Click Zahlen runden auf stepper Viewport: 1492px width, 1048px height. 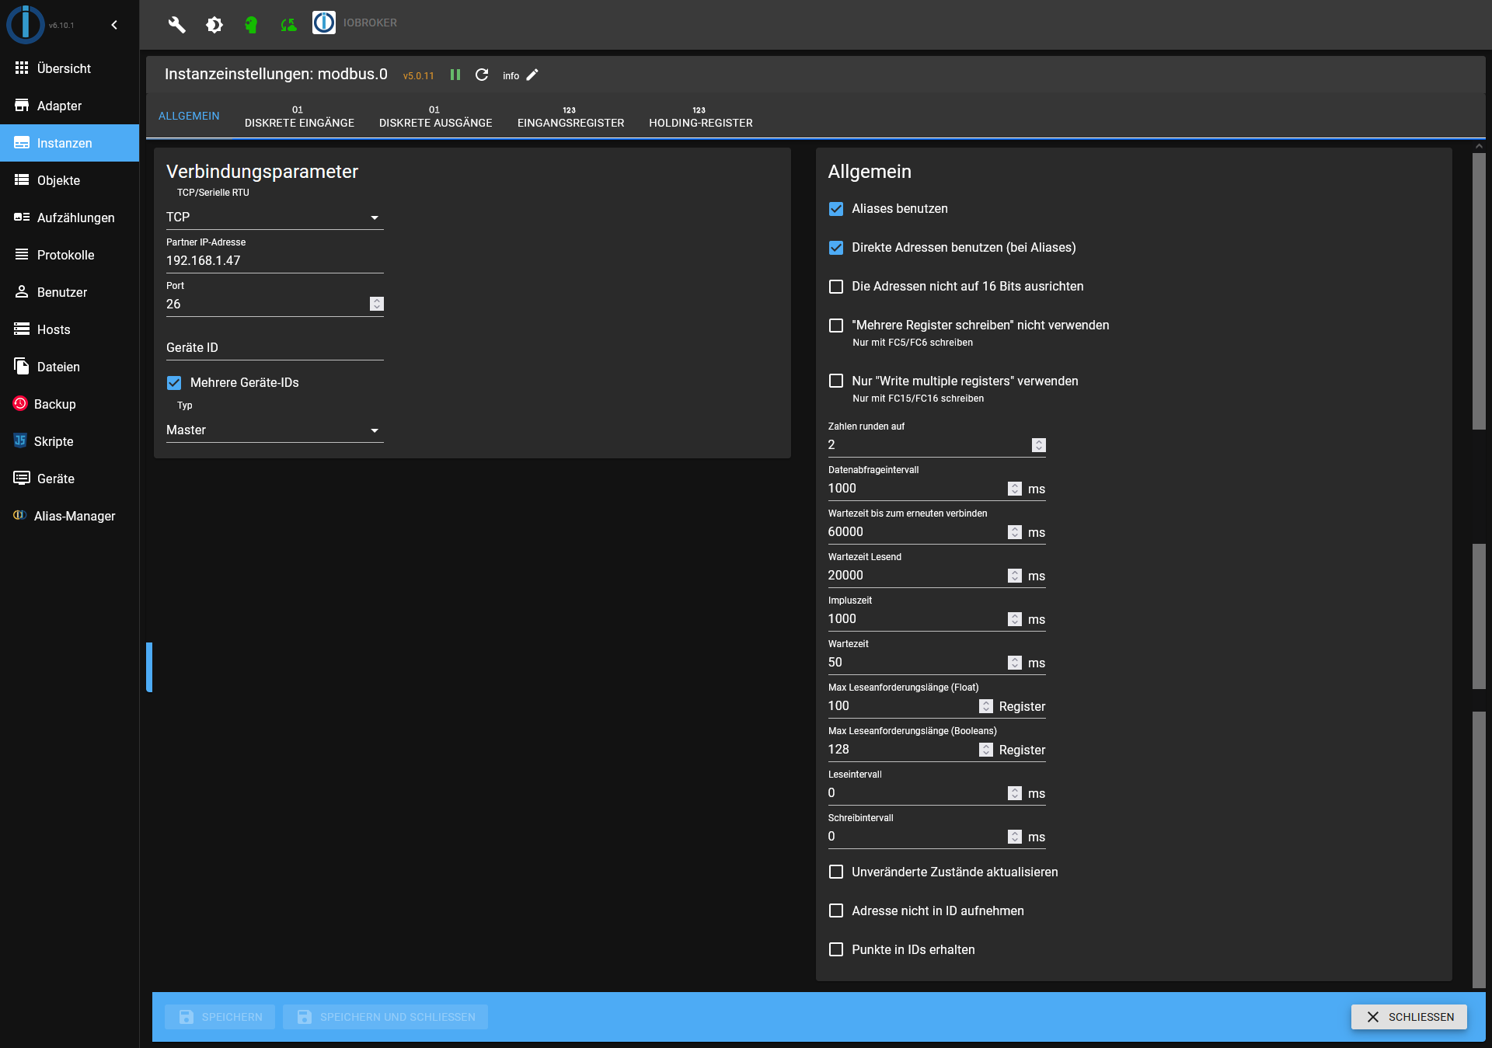pyautogui.click(x=1039, y=445)
